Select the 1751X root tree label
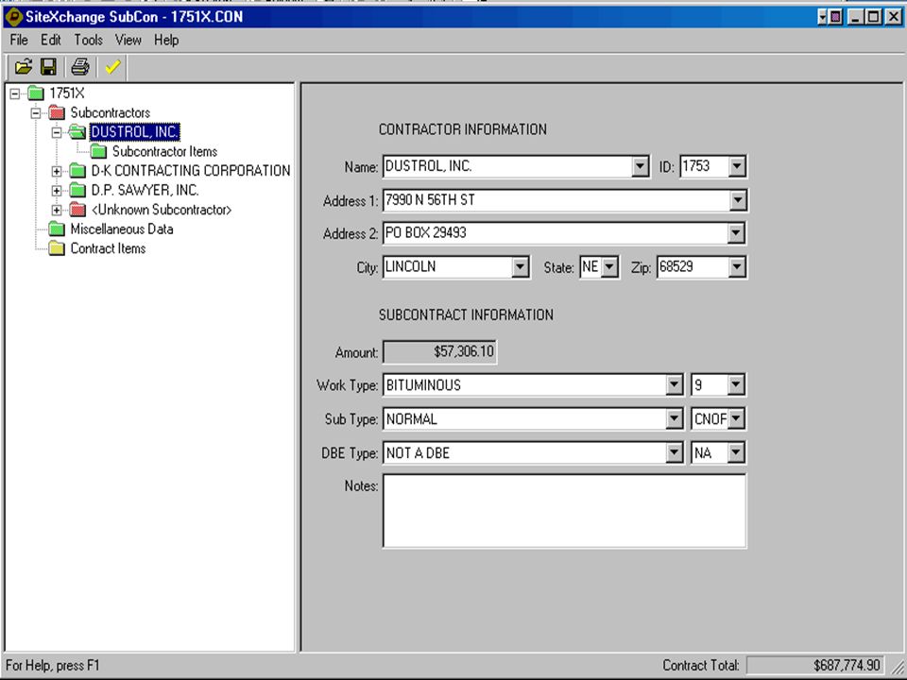Screen dimensions: 907x680 point(67,93)
